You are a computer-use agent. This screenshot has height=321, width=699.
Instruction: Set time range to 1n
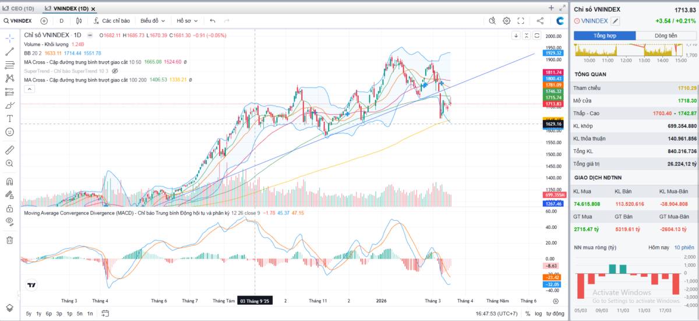(x=90, y=313)
